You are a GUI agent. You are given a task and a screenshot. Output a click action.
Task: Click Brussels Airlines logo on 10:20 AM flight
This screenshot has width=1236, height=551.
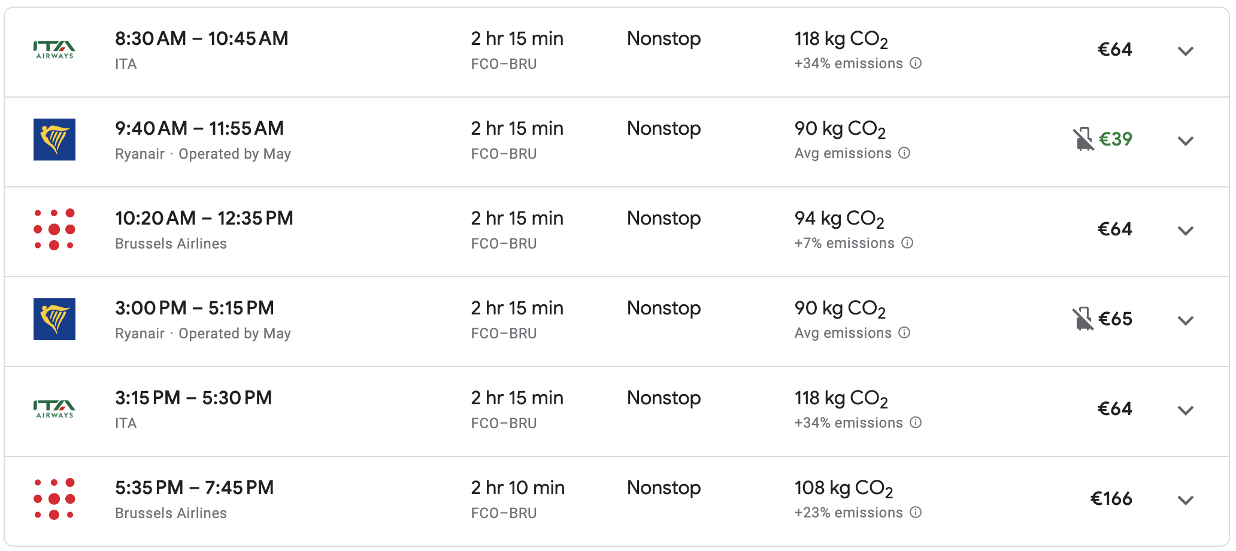[54, 229]
